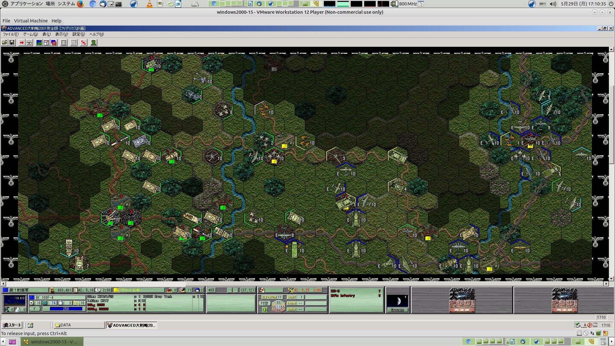Click the ELEVATION 11 readout
The width and height of the screenshot is (615, 346).
pos(272,298)
